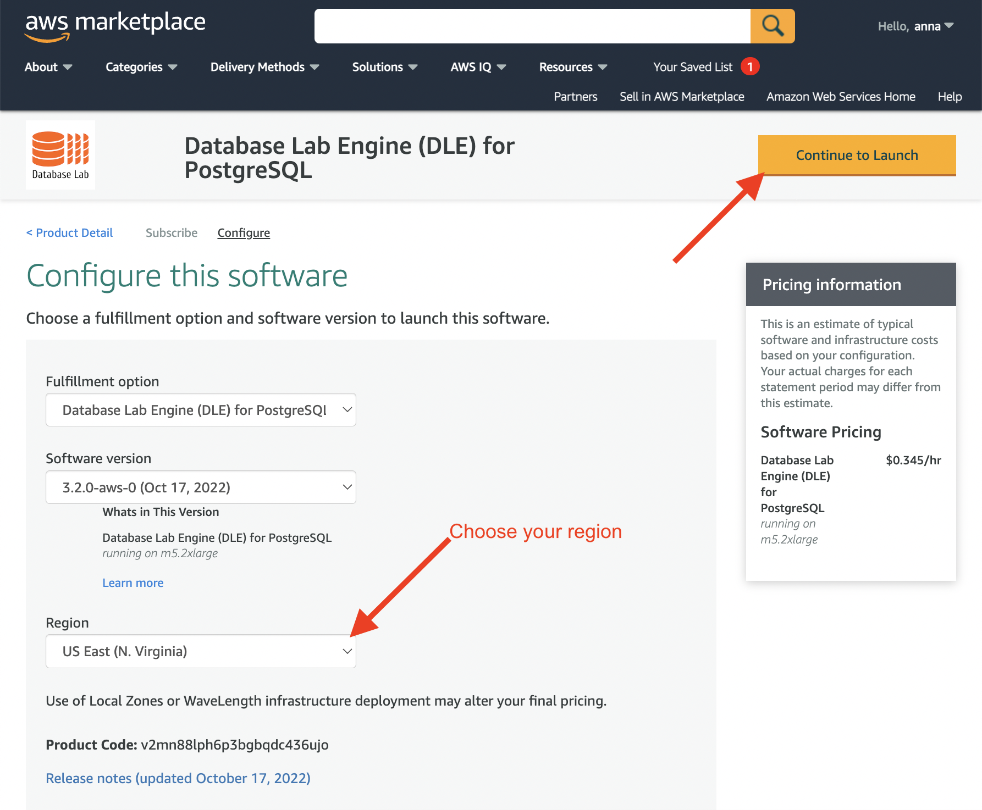Click the Configure this software heading
This screenshot has width=982, height=810.
pyautogui.click(x=187, y=276)
